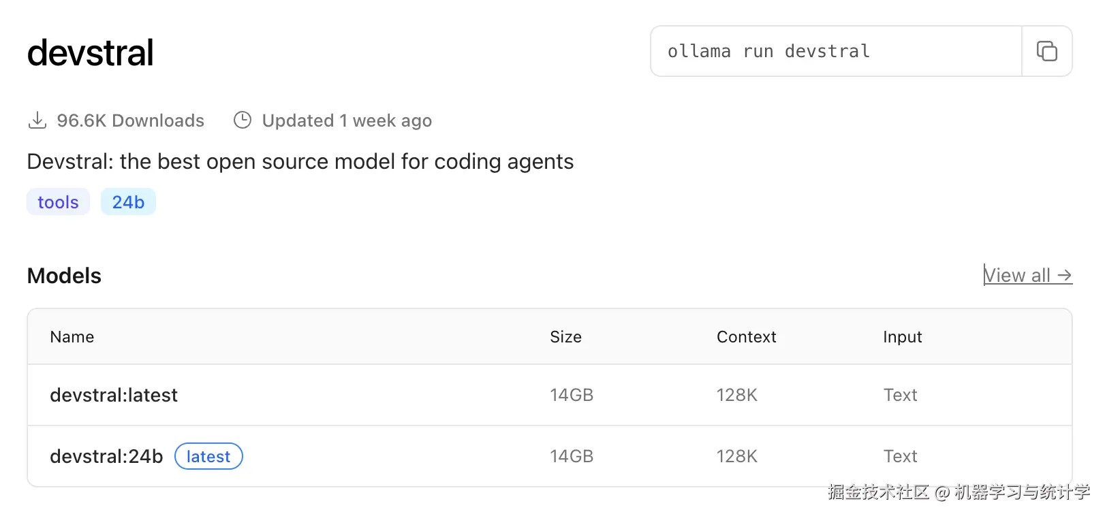Click the Input column header
Image resolution: width=1105 pixels, height=516 pixels.
[x=902, y=337]
